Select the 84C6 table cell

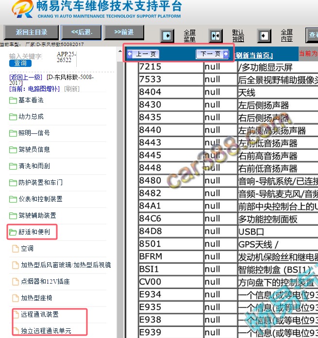pos(171,219)
